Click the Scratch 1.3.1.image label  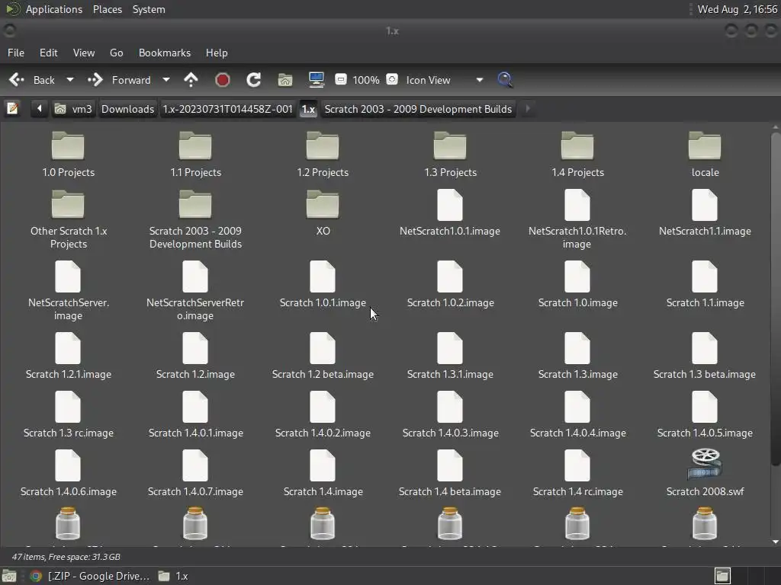click(x=450, y=375)
